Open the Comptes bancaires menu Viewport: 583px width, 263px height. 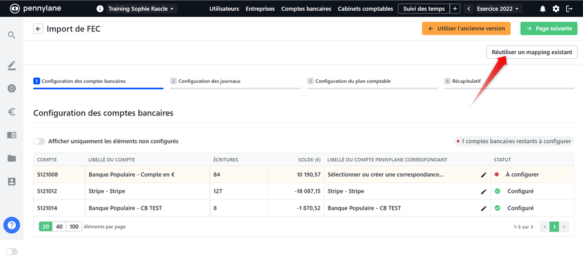306,9
